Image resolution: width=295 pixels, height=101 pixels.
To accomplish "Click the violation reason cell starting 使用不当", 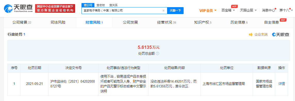I will coord(124,84).
